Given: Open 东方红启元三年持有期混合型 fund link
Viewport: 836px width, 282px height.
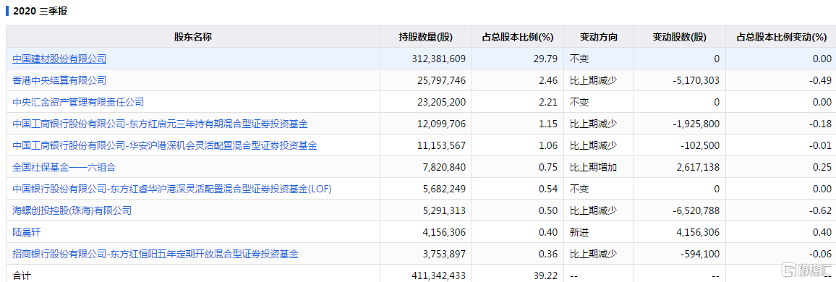Looking at the screenshot, I should pos(160,124).
